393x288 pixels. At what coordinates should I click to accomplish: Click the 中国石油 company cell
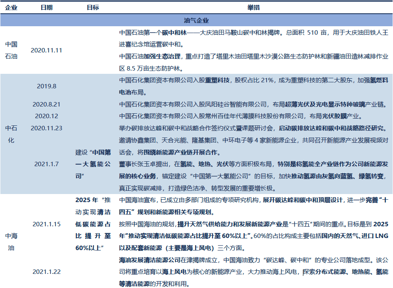(11, 50)
